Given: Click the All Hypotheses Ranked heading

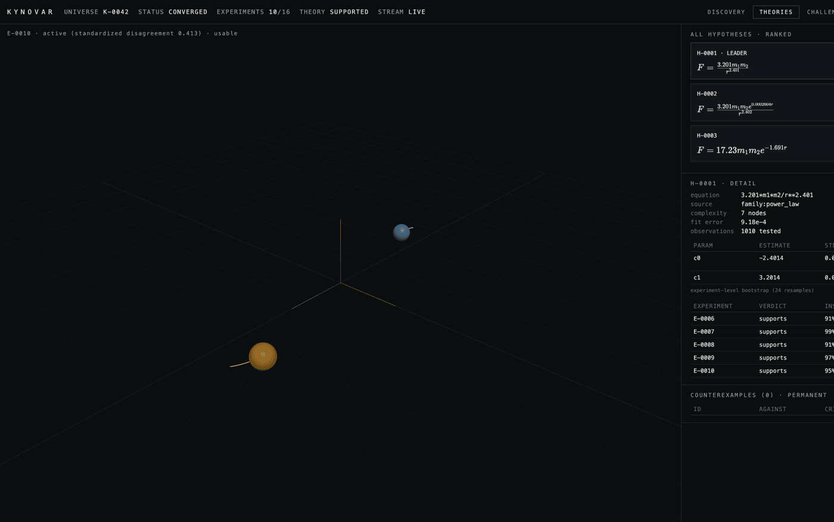Looking at the screenshot, I should [741, 35].
